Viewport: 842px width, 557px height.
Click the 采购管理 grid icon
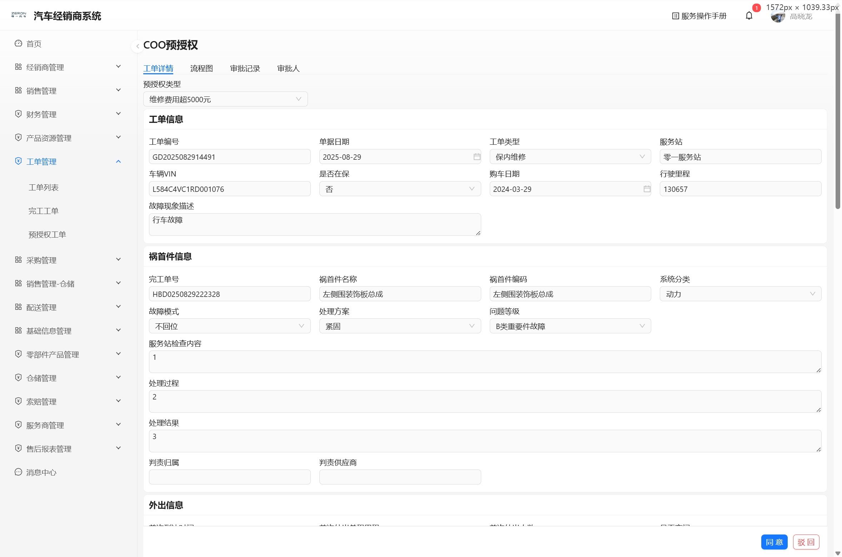pos(19,260)
